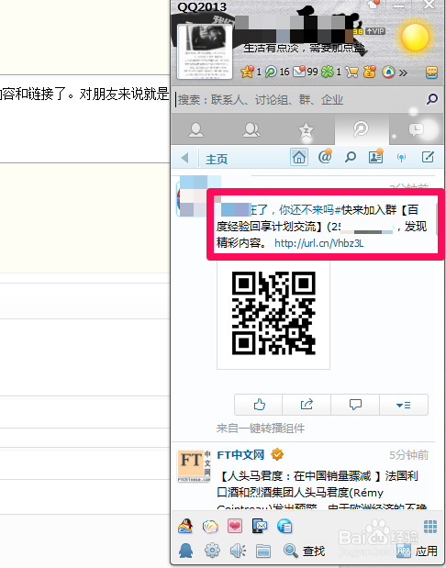
Task: Select the Weibo tab
Action: tap(362, 129)
